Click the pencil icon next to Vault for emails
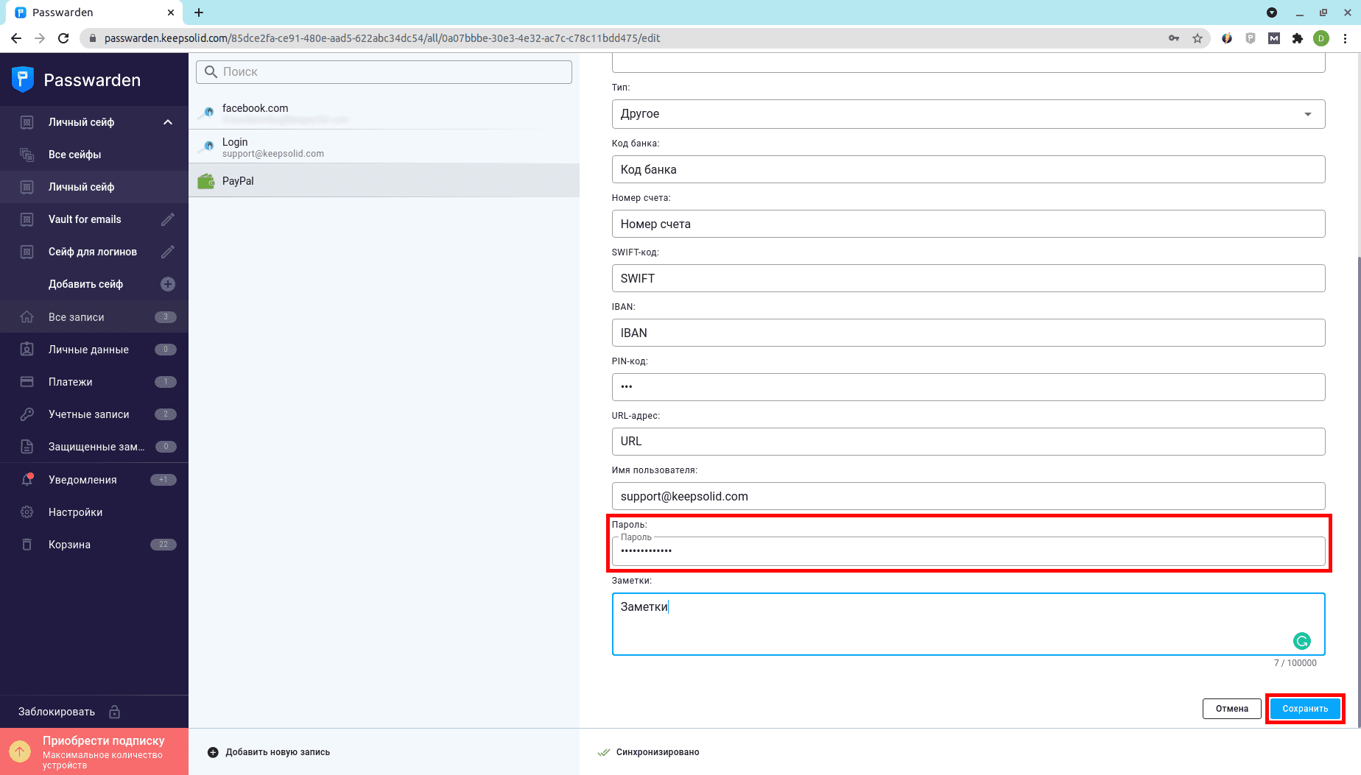This screenshot has height=775, width=1361. tap(168, 219)
